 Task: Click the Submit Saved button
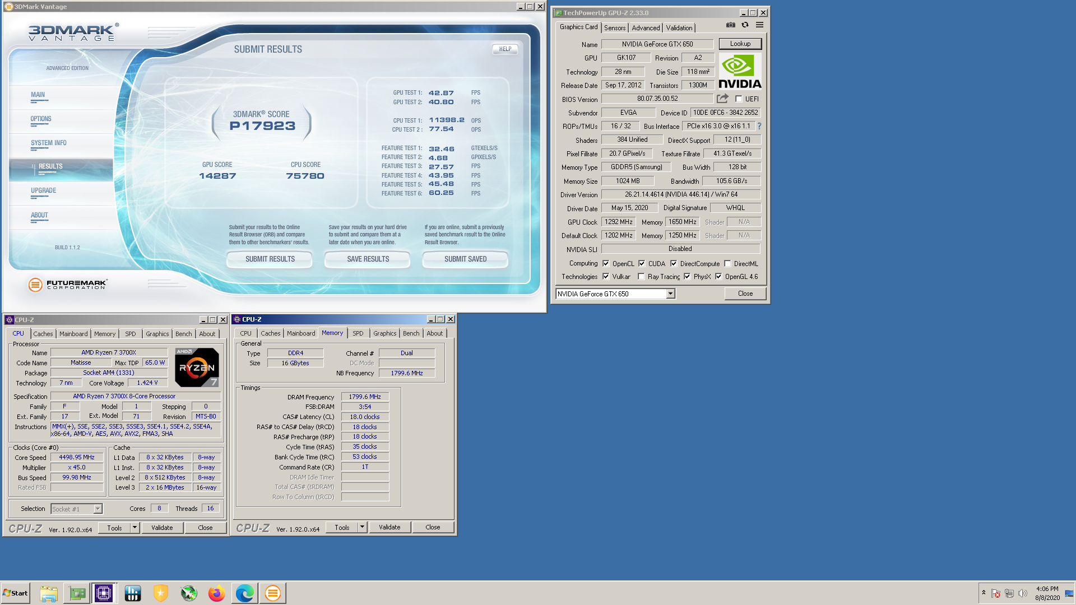465,259
